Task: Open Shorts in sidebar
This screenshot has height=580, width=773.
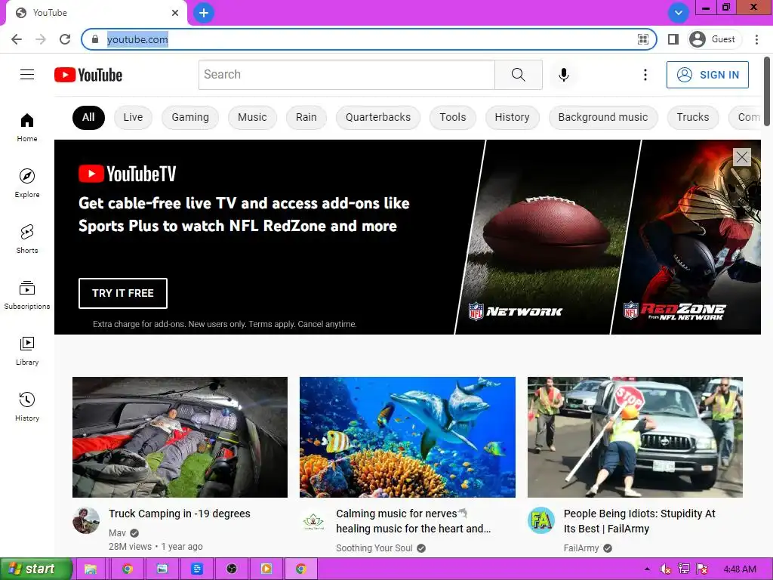Action: [27, 239]
